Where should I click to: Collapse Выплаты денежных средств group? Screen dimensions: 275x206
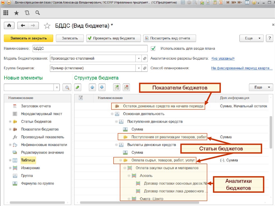(x=116, y=145)
